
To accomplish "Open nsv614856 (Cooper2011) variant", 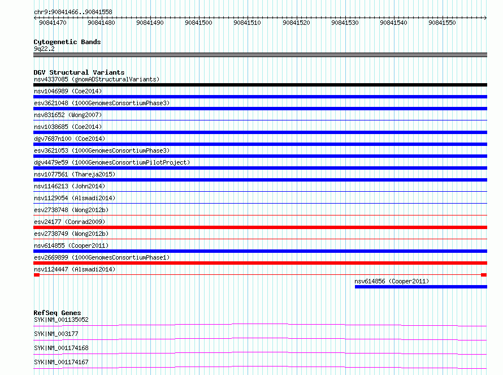I will tap(392, 281).
